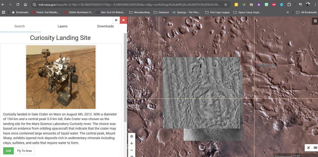Open the All Bookmarks folder

point(307,12)
